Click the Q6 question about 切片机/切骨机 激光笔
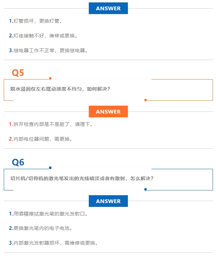Viewport: 216px width, 258px height. (82, 178)
